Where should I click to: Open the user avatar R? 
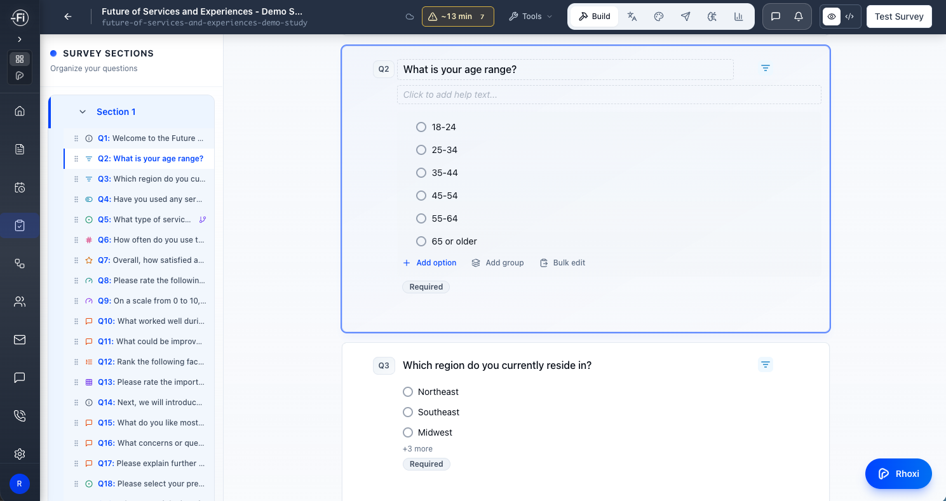[20, 484]
